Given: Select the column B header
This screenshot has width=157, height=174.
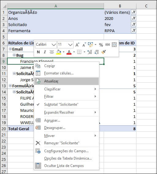Looking at the screenshot, I should pyautogui.click(x=120, y=6).
